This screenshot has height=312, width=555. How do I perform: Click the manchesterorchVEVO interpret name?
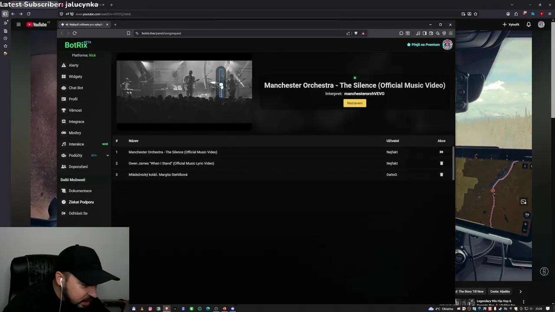[x=364, y=94]
